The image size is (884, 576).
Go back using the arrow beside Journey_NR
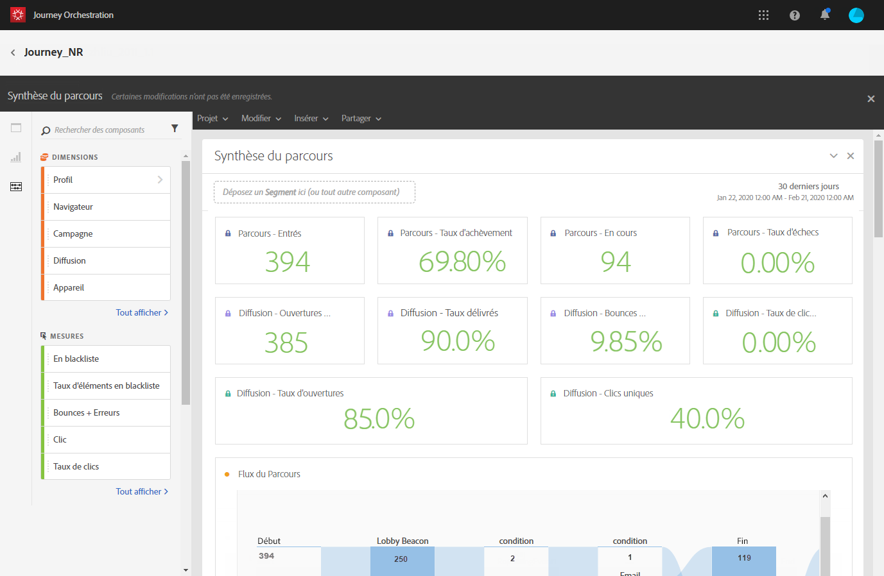[13, 53]
